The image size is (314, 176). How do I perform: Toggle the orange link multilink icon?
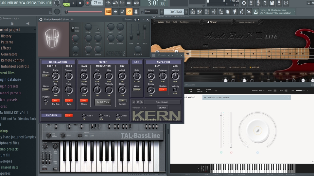click(129, 12)
